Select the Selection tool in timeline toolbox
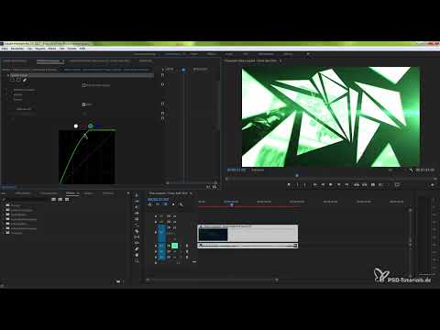This screenshot has width=440, height=330. (137, 195)
